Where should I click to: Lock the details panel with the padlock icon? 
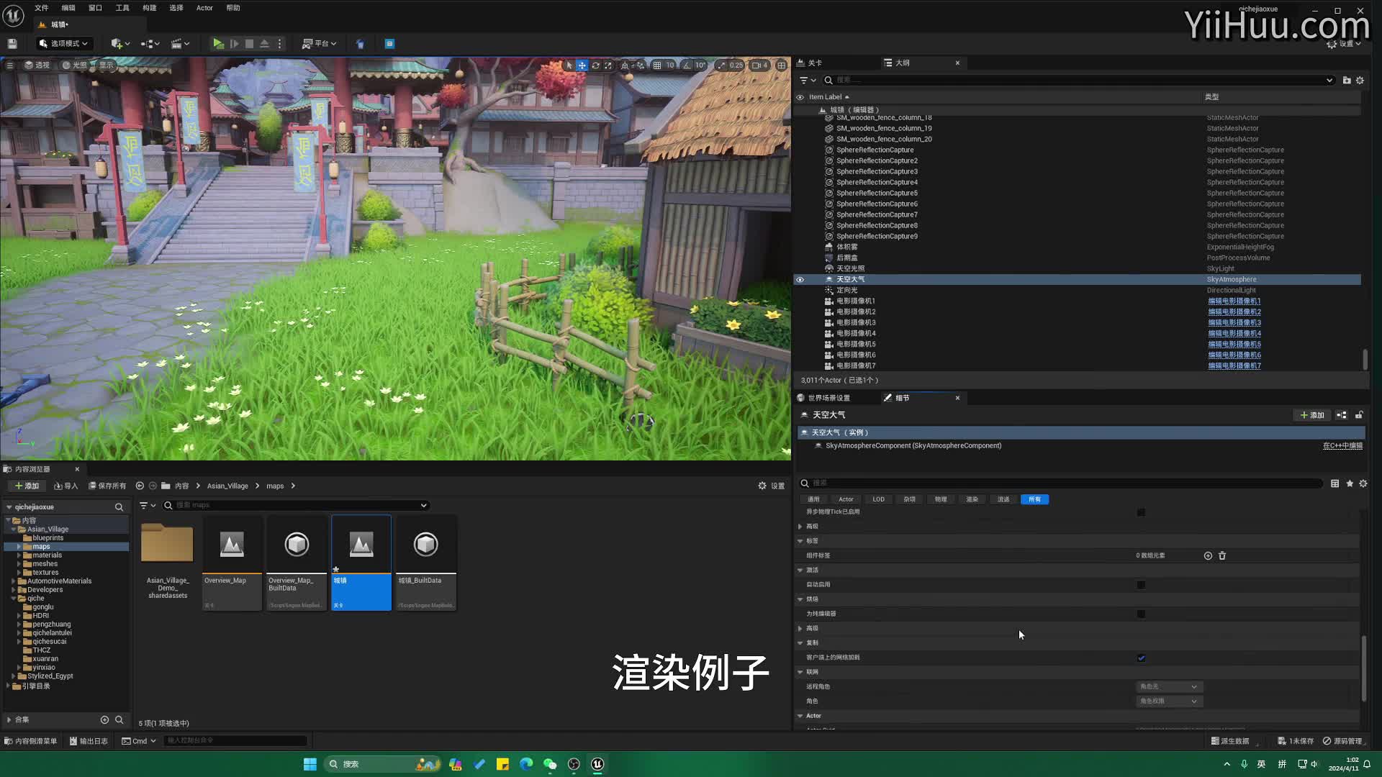click(x=1359, y=415)
